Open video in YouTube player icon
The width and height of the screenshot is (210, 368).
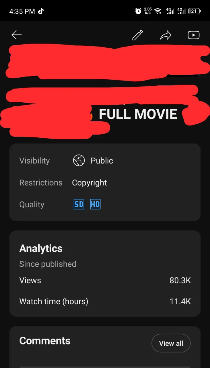pyautogui.click(x=194, y=35)
